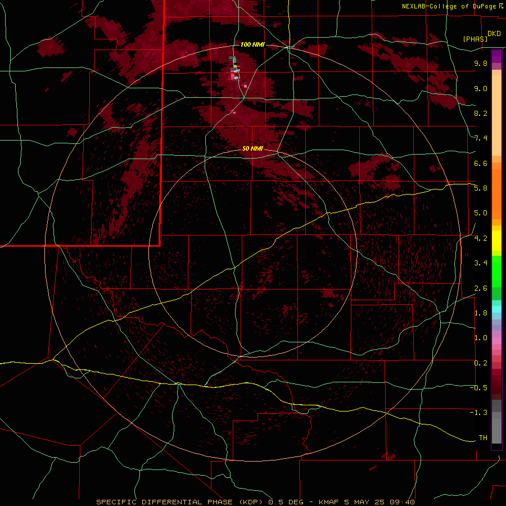Click the 1.0 scale value

pyautogui.click(x=481, y=338)
